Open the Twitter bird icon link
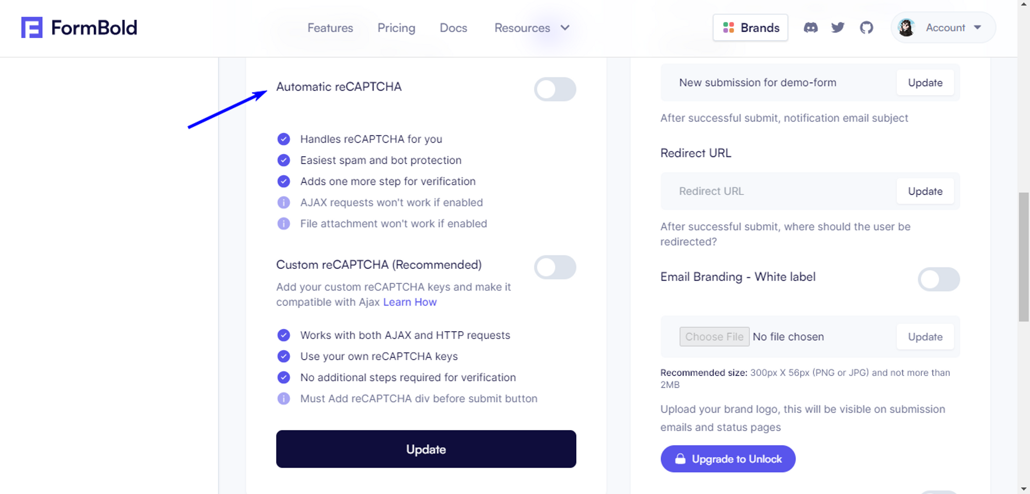 (838, 28)
